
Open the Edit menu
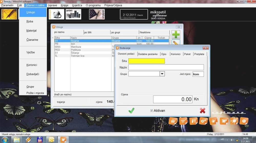(x=19, y=5)
